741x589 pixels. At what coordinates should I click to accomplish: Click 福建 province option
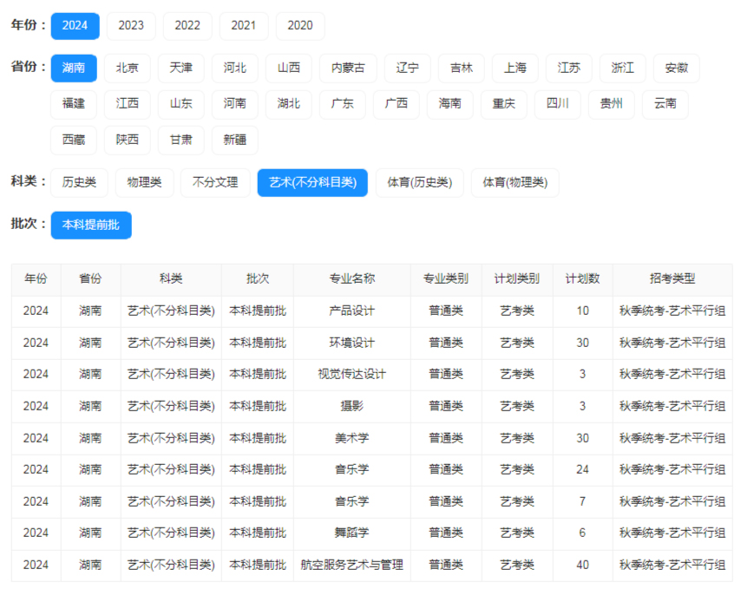pyautogui.click(x=74, y=104)
